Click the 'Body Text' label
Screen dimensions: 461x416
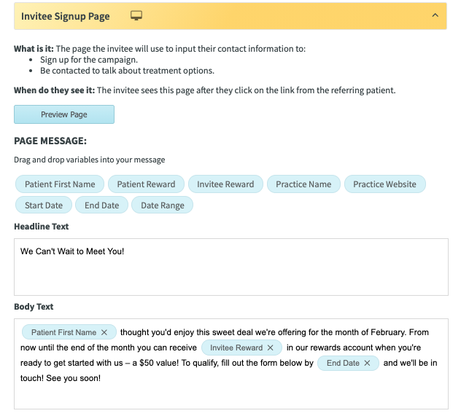[x=34, y=307]
